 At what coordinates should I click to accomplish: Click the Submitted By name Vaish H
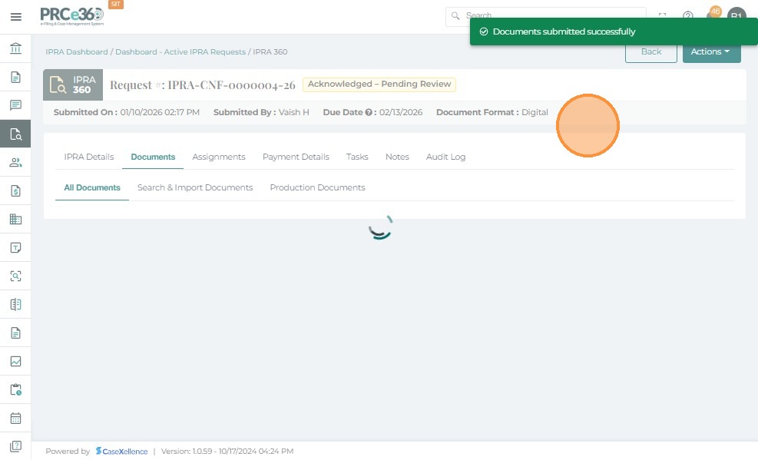coord(294,113)
